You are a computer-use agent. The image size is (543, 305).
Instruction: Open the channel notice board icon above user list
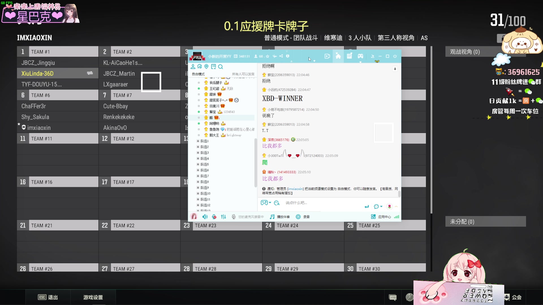[214, 67]
